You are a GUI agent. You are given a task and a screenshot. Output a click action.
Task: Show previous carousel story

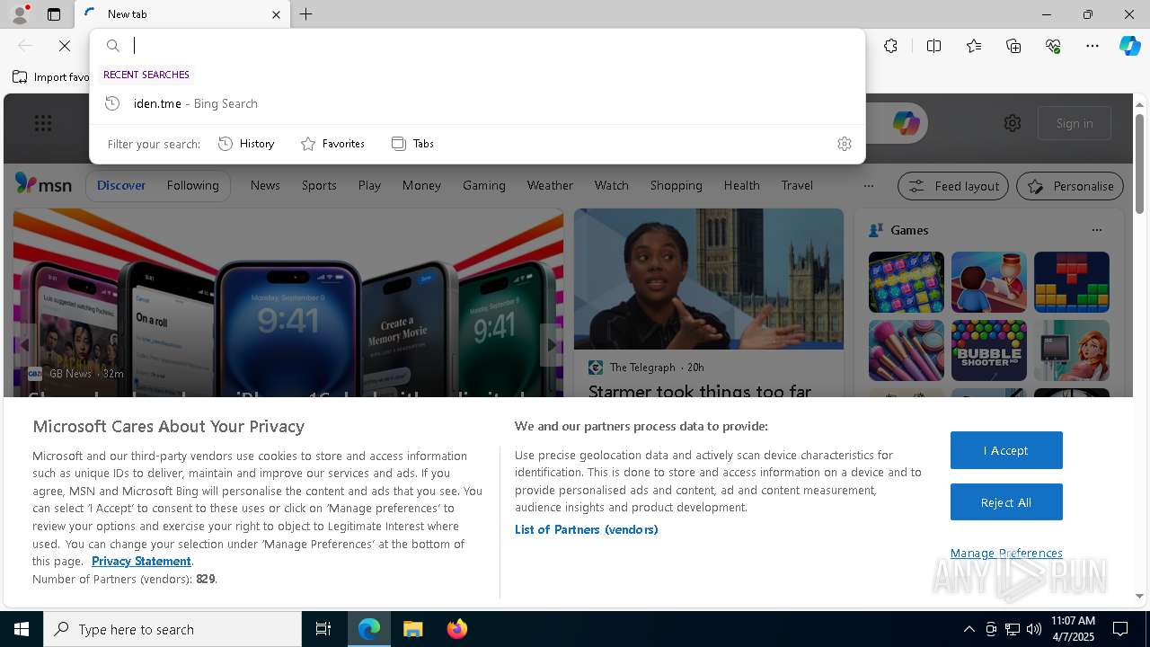[x=25, y=345]
